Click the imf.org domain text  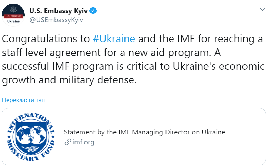pyautogui.click(x=83, y=142)
